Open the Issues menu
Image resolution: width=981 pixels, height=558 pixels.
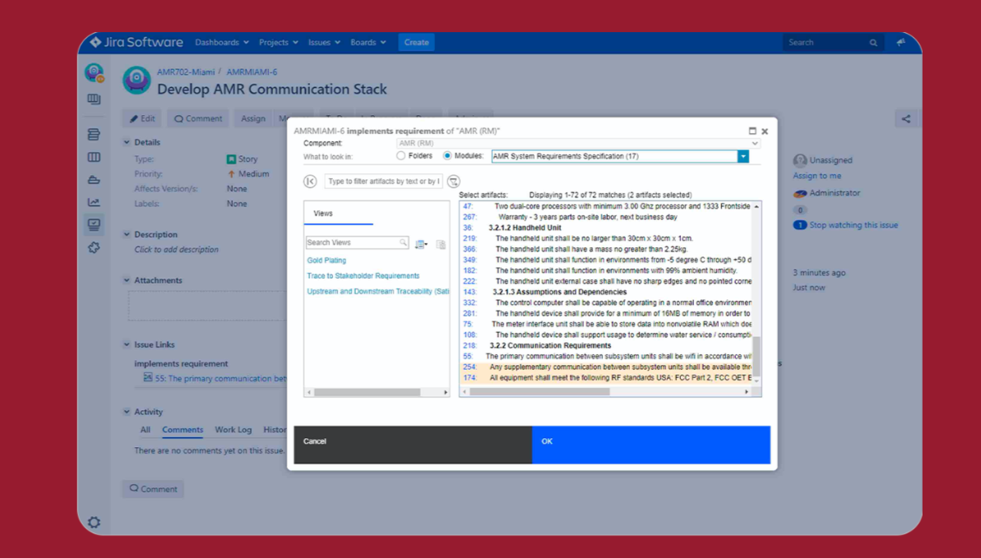tap(324, 43)
